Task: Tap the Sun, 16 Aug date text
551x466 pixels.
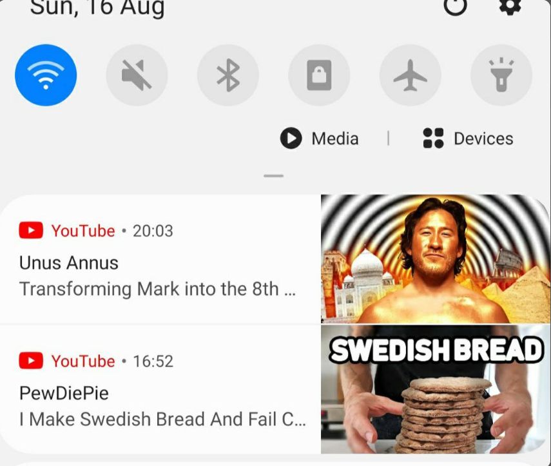Action: click(x=97, y=8)
